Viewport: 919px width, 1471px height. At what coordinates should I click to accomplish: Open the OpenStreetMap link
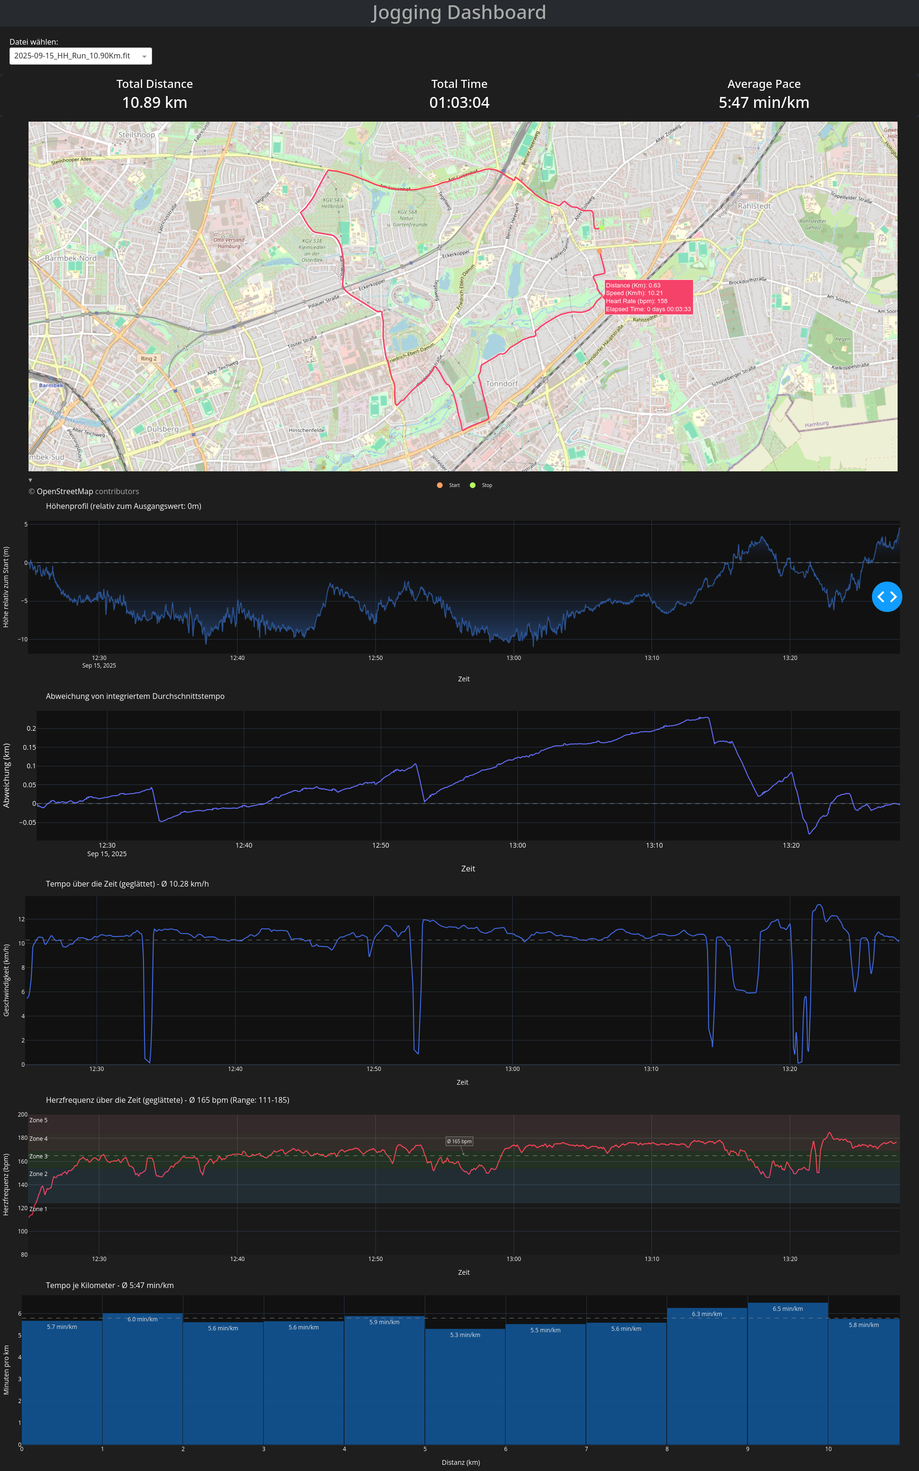(x=65, y=492)
